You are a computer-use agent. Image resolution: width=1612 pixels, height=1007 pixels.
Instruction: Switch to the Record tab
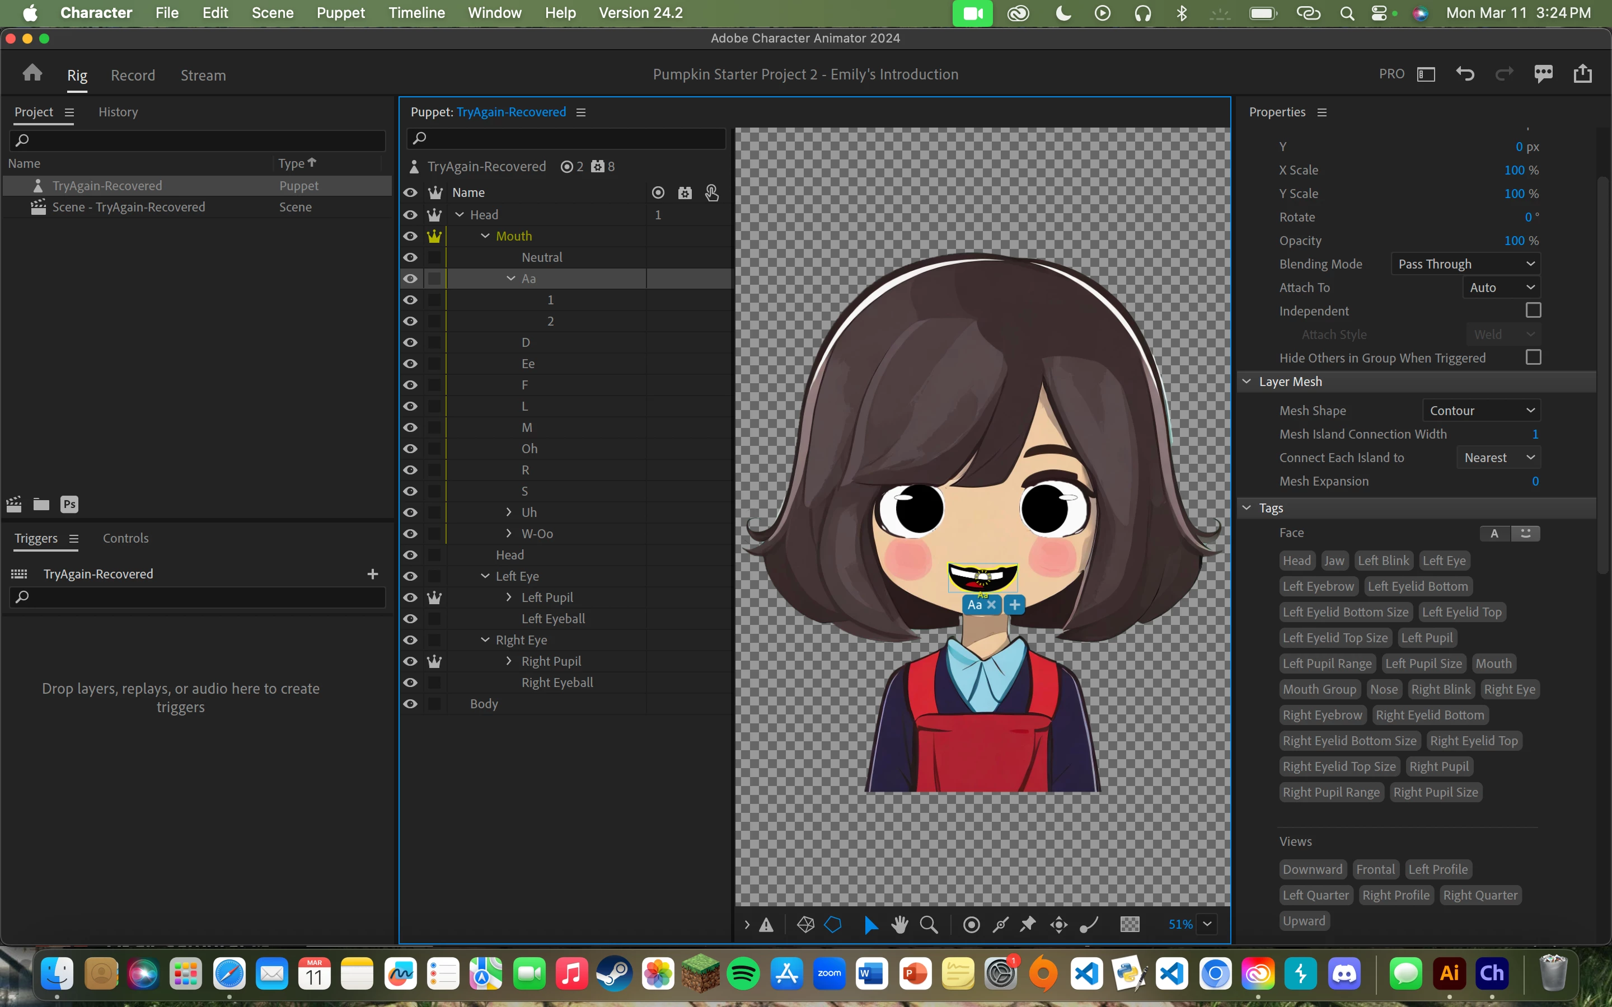pos(133,76)
